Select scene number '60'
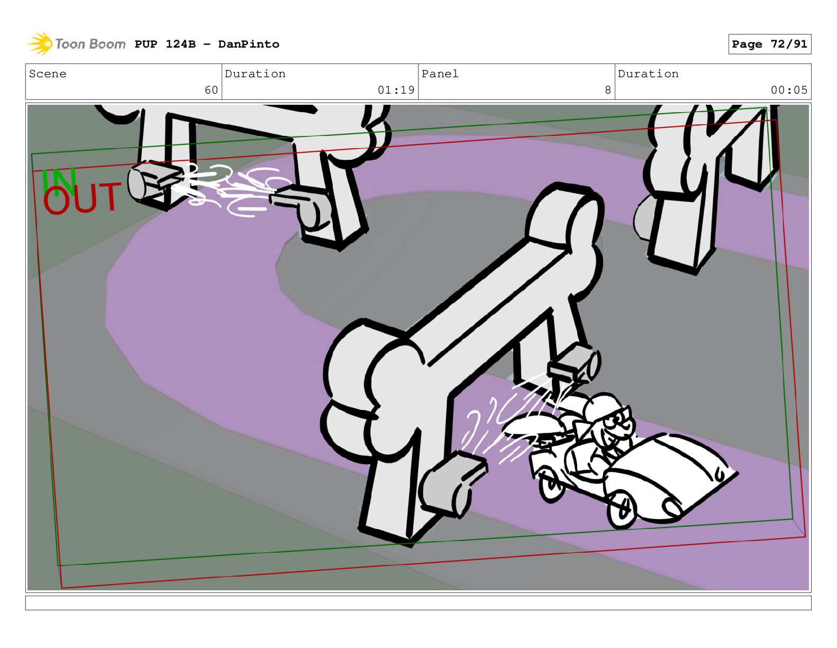Screen dimensions: 837x648 click(211, 90)
